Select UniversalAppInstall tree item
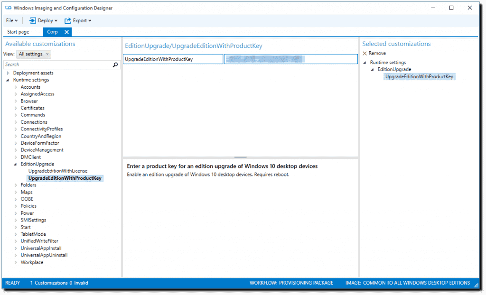 (41, 248)
